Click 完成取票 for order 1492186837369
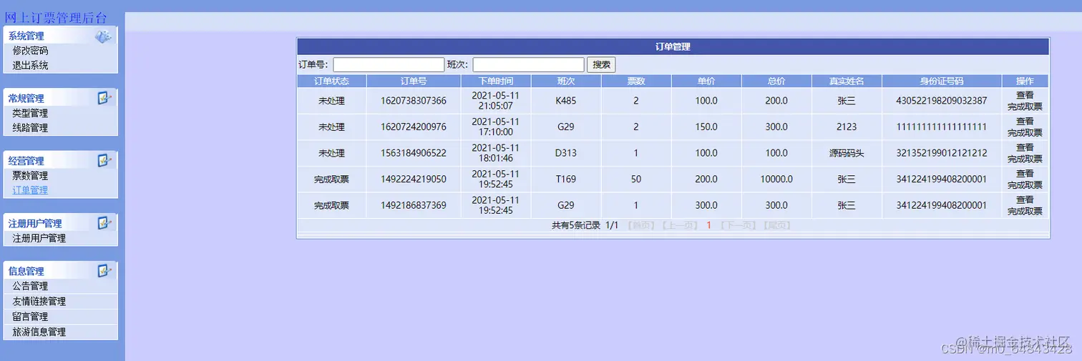Image resolution: width=1082 pixels, height=361 pixels. [1025, 212]
